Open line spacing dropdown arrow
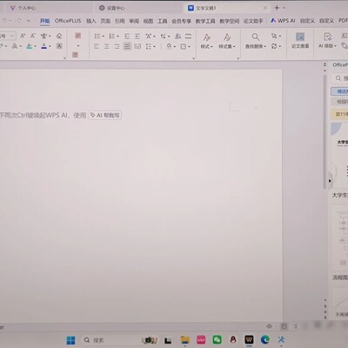The height and width of the screenshot is (348, 348). point(154,47)
